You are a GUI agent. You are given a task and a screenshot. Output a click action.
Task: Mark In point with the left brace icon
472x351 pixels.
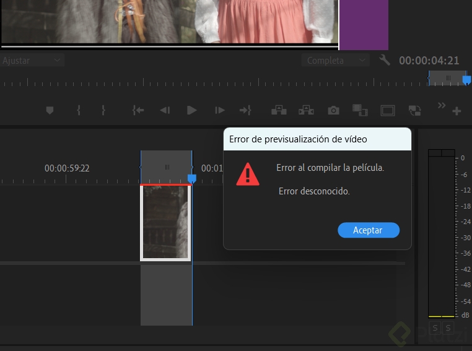tap(79, 110)
